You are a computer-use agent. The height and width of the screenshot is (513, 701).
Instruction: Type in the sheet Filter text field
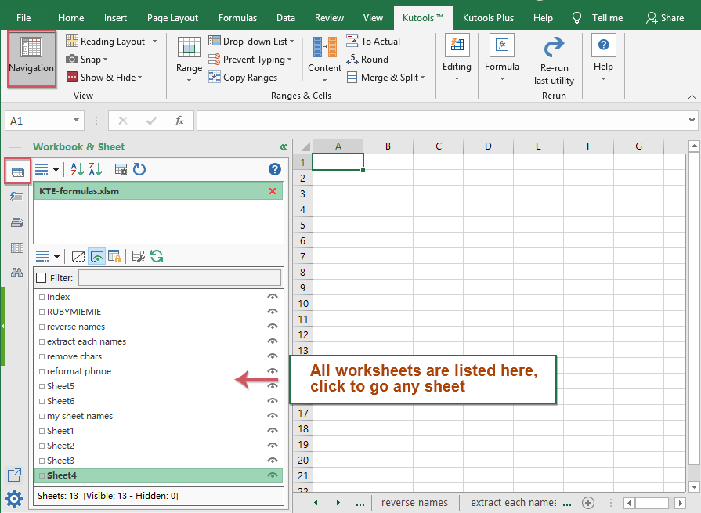pyautogui.click(x=179, y=277)
